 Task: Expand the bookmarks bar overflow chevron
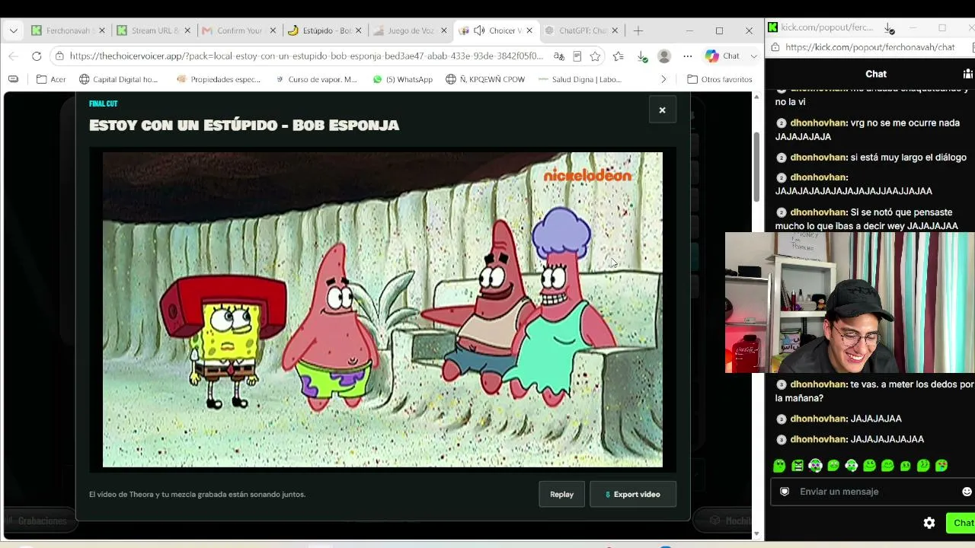tap(663, 79)
